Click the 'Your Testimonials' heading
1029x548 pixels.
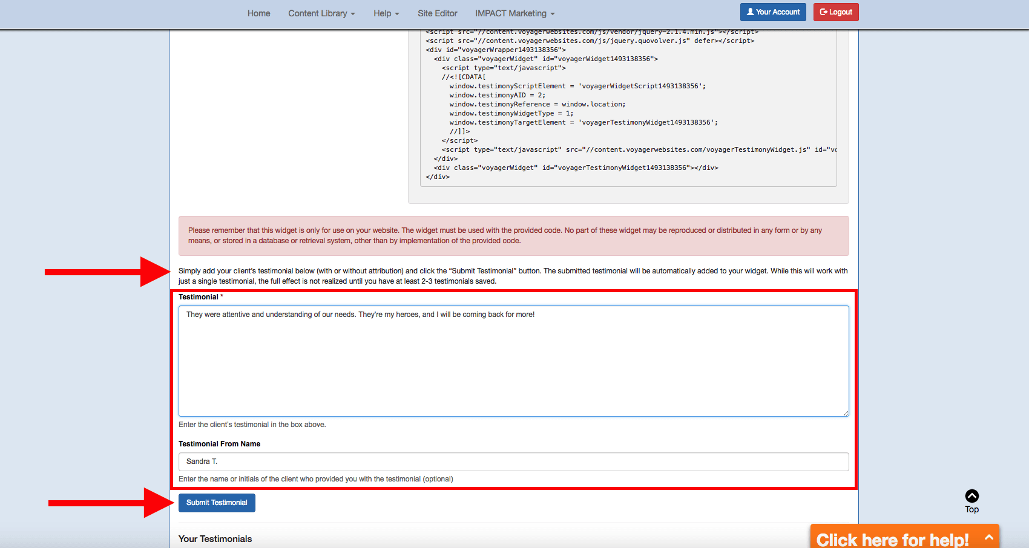pyautogui.click(x=215, y=539)
